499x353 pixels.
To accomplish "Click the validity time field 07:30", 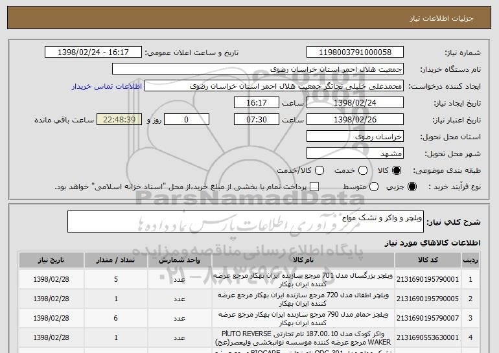I will [x=257, y=120].
